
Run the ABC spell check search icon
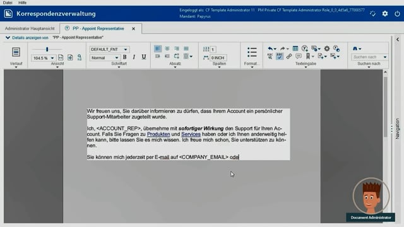tap(270, 56)
